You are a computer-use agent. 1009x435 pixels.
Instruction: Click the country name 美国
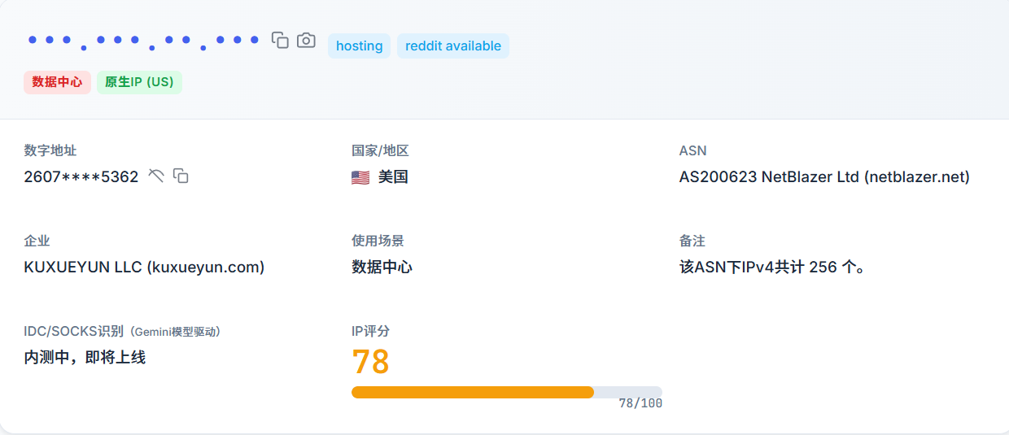pos(393,176)
